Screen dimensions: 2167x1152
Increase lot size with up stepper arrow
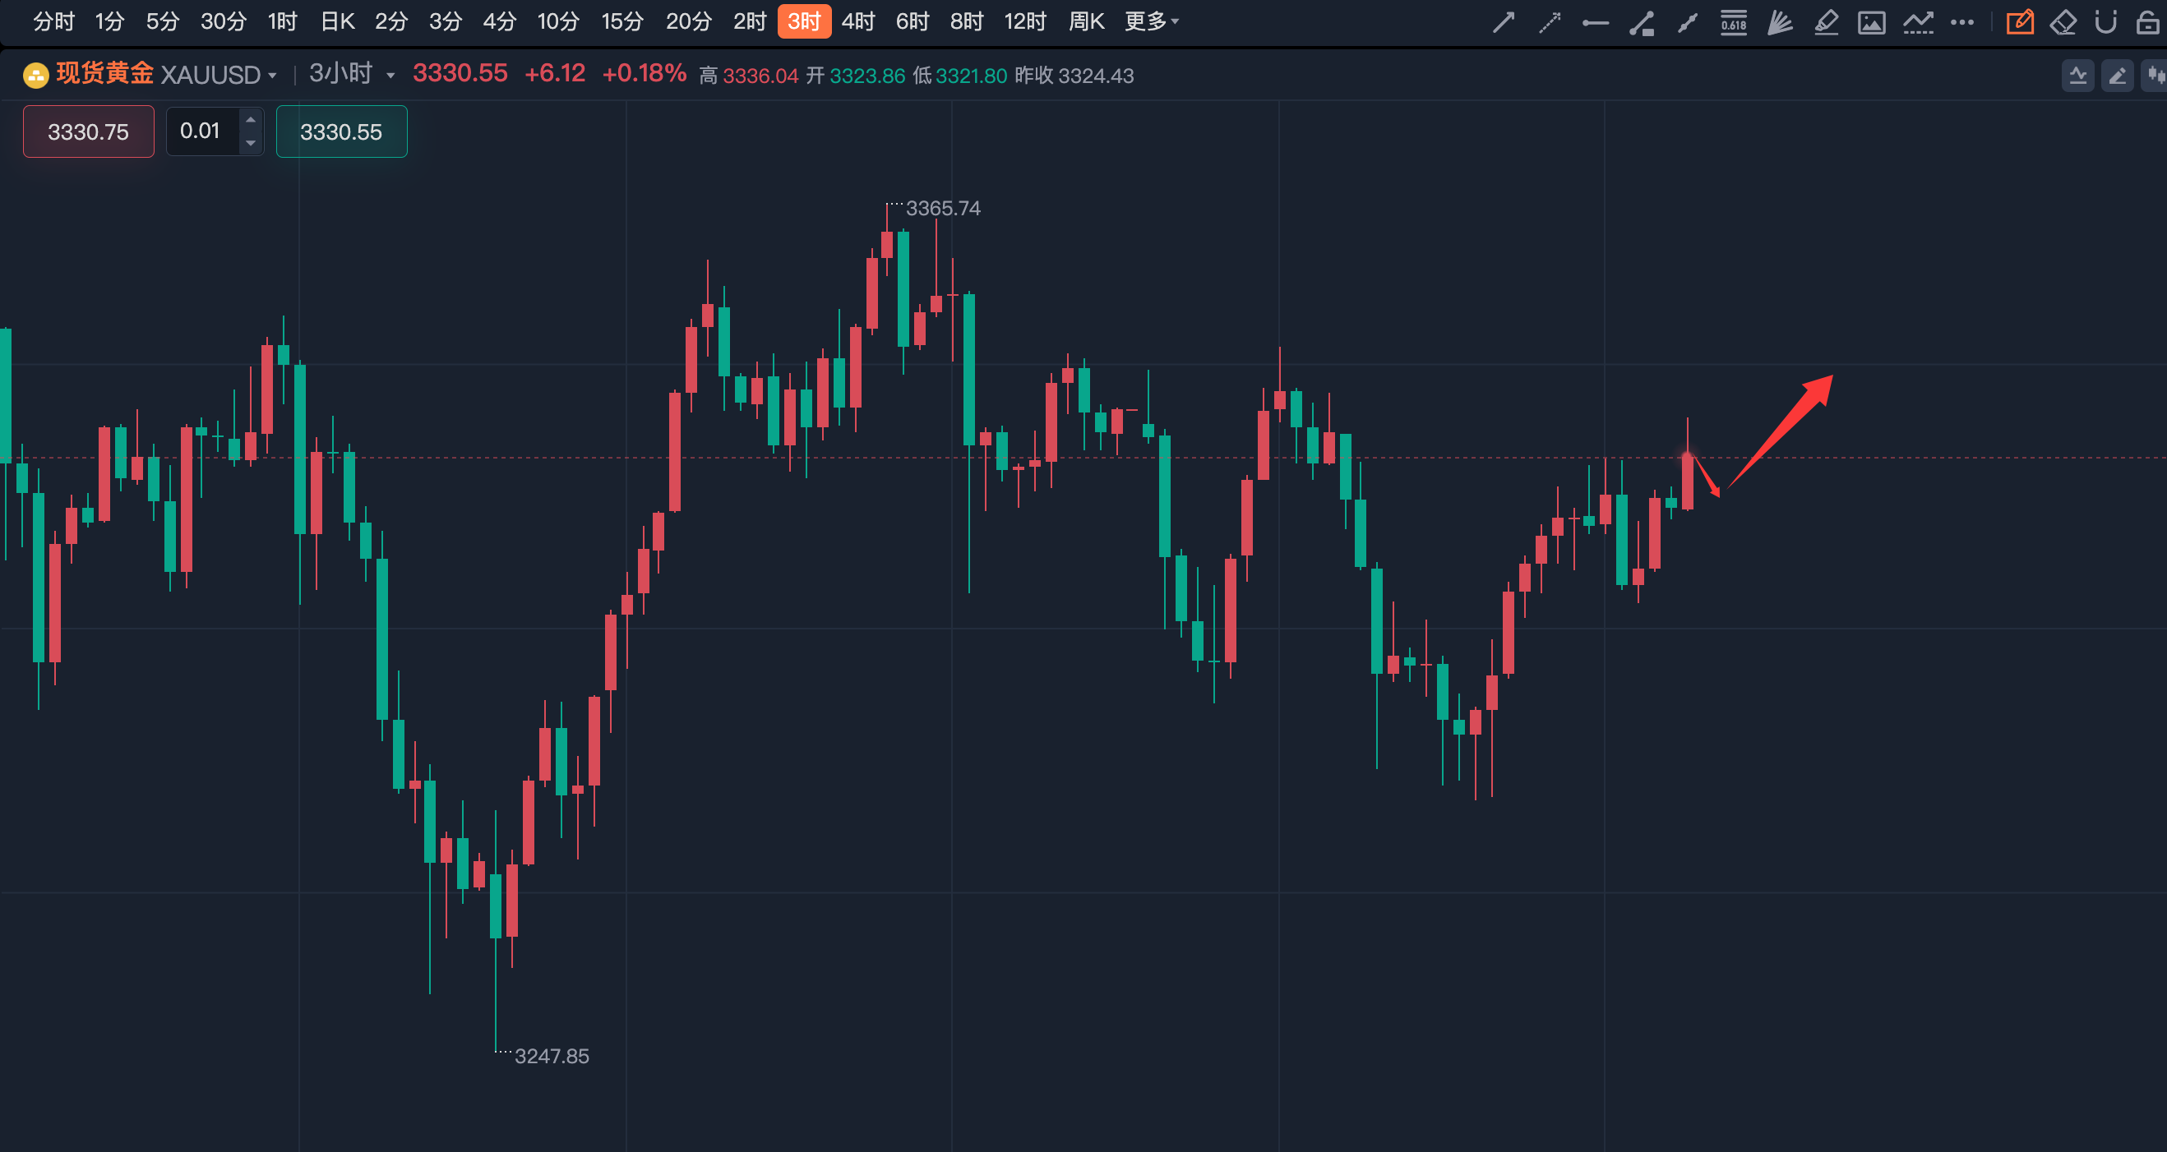pos(251,120)
